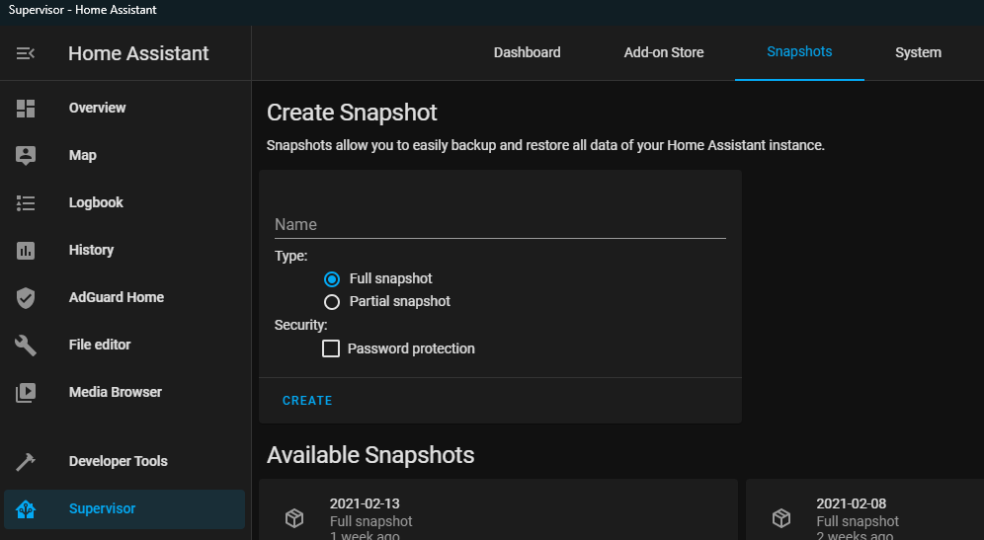This screenshot has width=984, height=540.
Task: Open File editor in the sidebar
Action: (x=124, y=345)
